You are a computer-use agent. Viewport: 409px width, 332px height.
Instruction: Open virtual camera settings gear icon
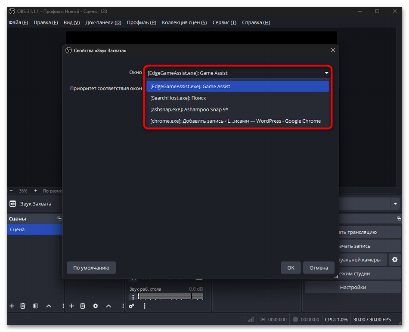pos(395,260)
